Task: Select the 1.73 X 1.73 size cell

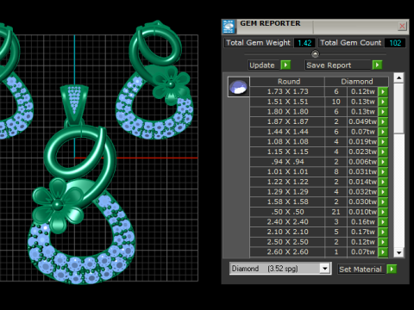Action: click(x=287, y=91)
